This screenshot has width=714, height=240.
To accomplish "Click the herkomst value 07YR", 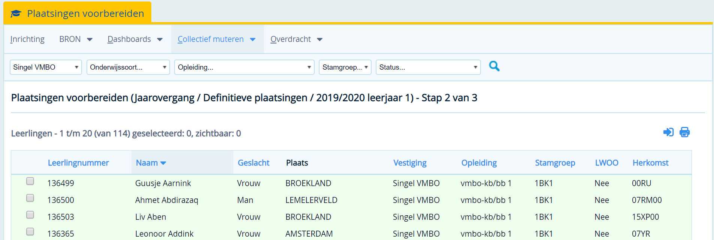I will [641, 234].
